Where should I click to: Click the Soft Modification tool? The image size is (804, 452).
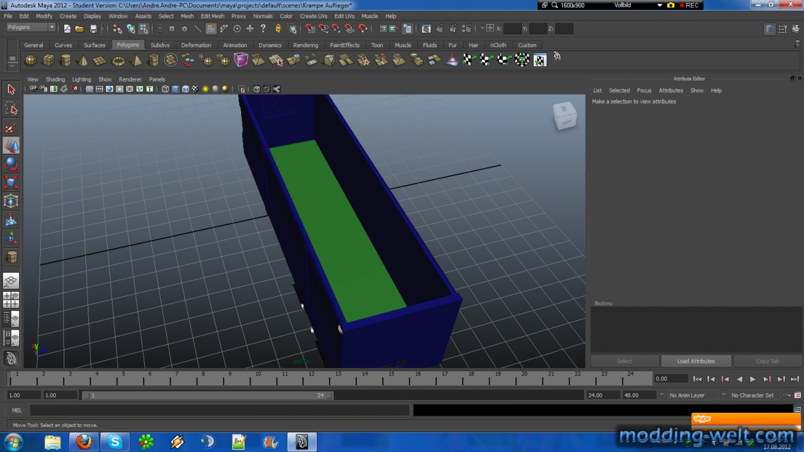point(11,220)
